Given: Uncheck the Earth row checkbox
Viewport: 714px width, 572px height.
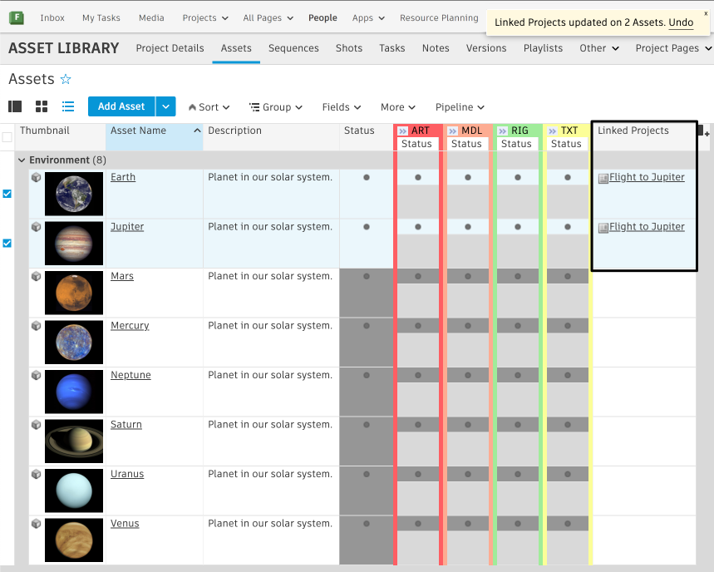Looking at the screenshot, I should [7, 194].
